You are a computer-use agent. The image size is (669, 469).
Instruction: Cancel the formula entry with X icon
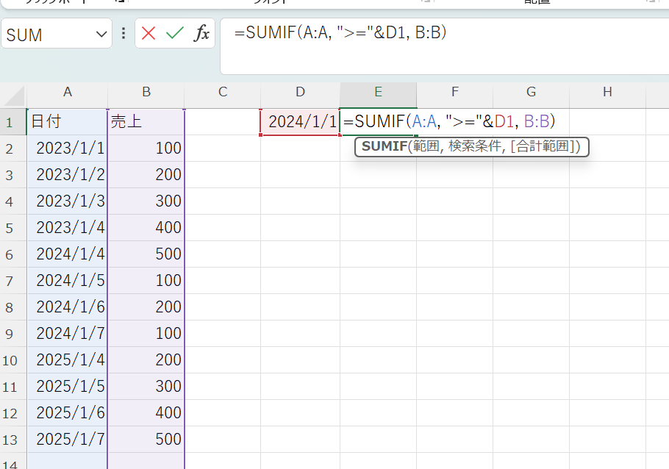coord(149,34)
